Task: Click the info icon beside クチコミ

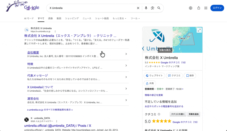Action: (159, 114)
